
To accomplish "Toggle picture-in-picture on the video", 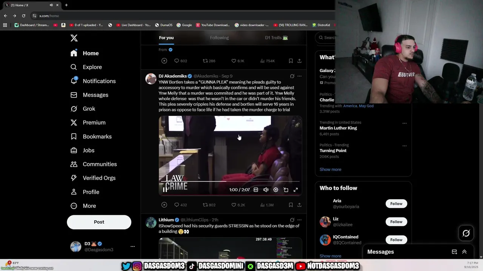I will point(286,190).
